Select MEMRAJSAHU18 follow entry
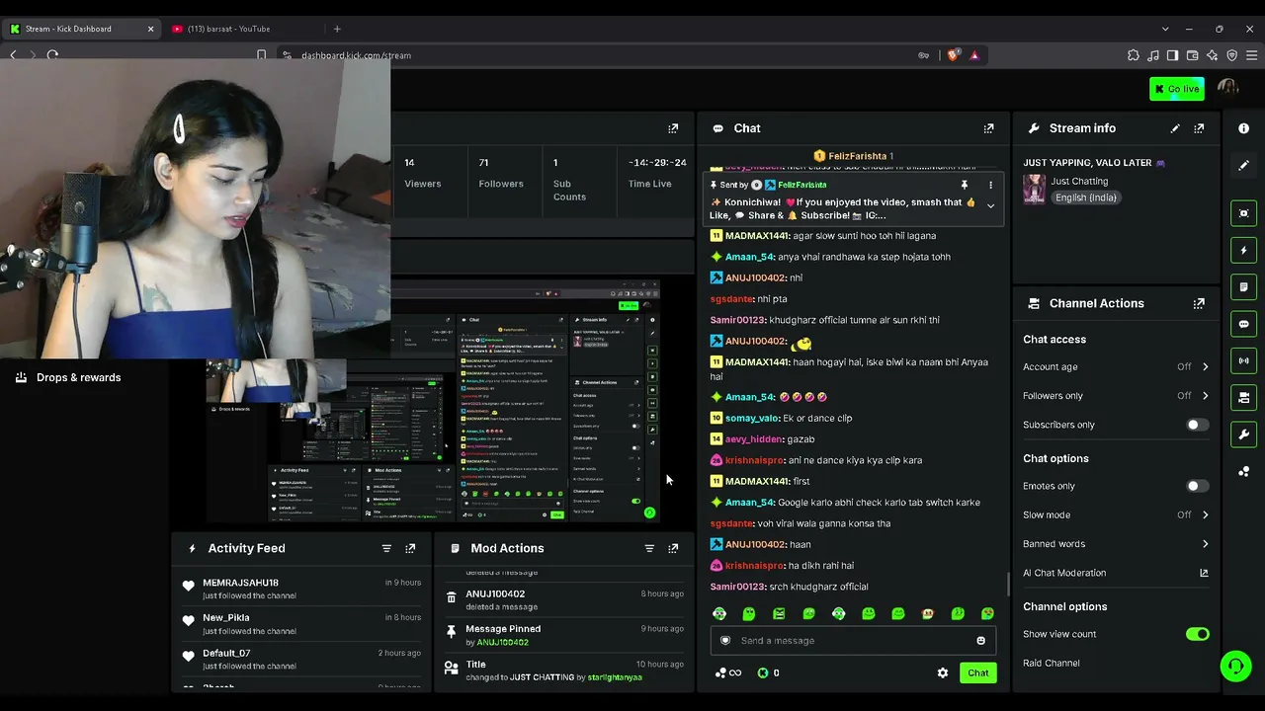 (301, 589)
